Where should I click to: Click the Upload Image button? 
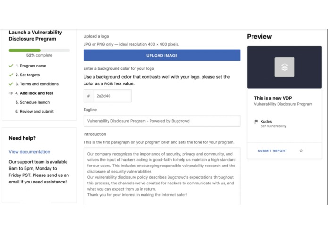coord(162,55)
